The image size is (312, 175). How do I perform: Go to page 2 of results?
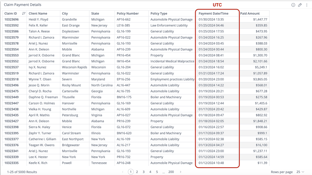coord(137,172)
